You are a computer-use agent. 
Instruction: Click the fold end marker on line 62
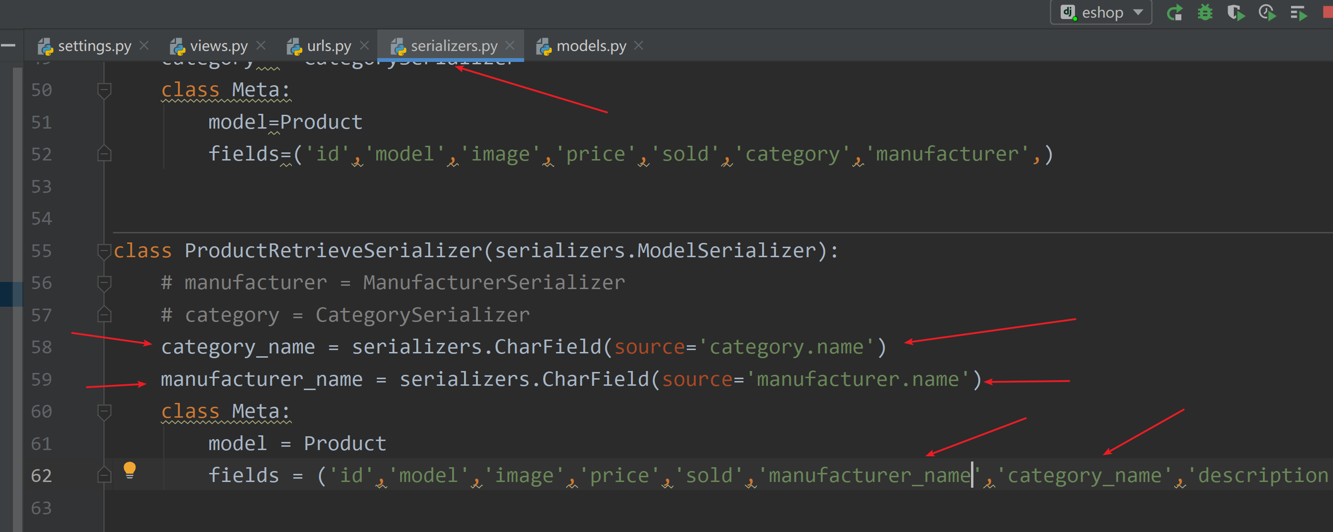point(104,475)
